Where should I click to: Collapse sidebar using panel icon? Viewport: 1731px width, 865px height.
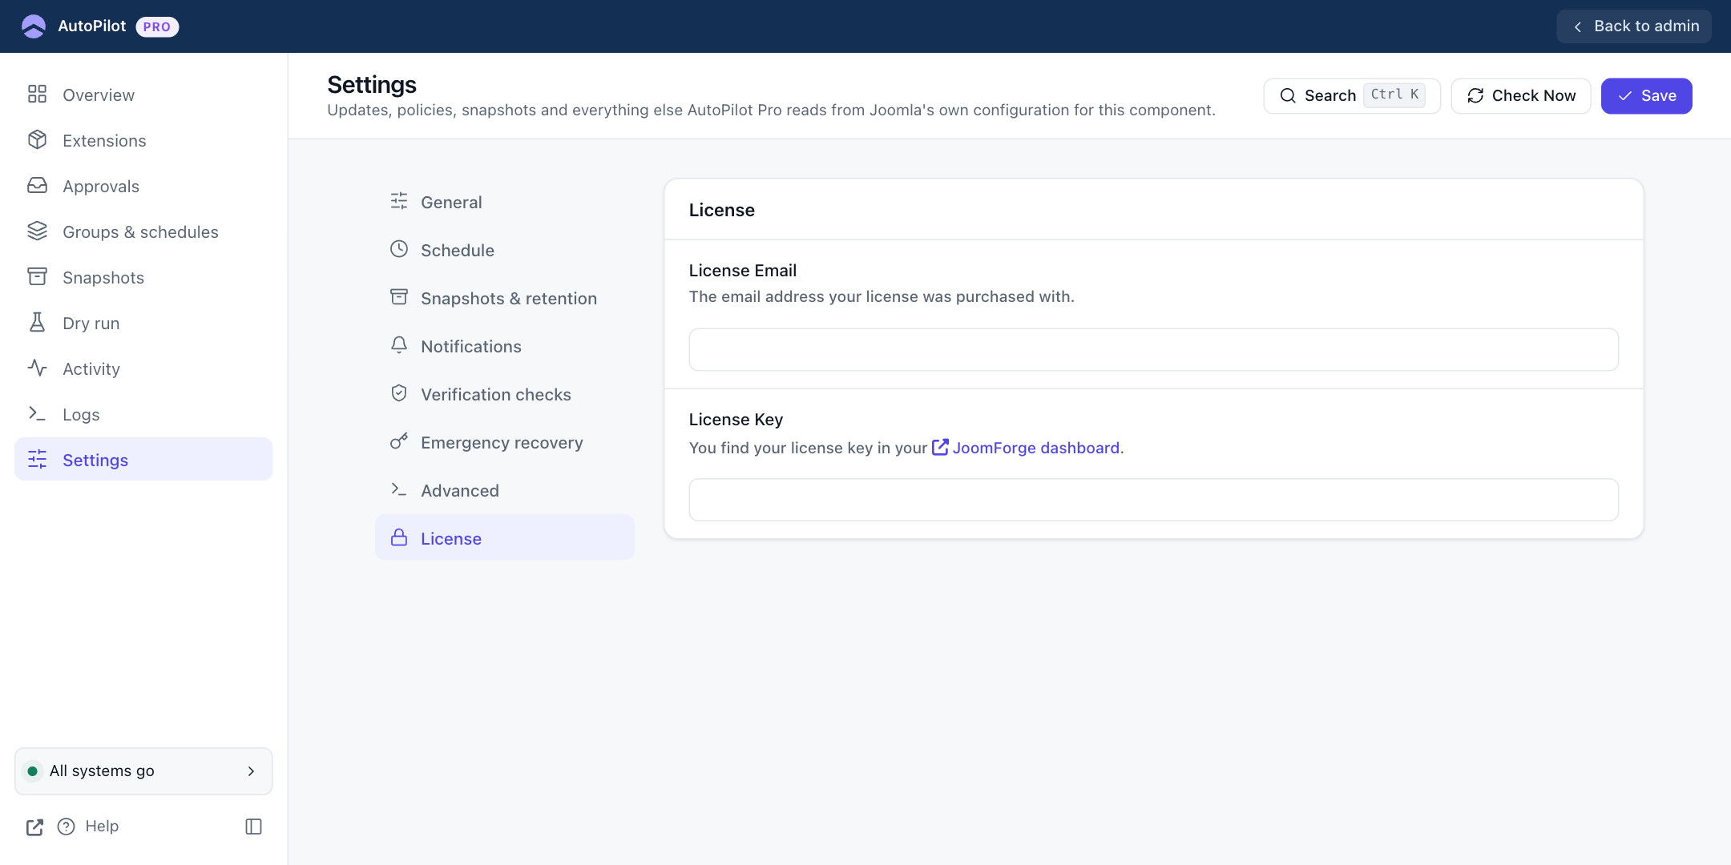click(x=253, y=827)
